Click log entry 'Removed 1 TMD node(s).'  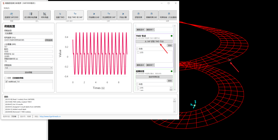[x=18, y=112]
